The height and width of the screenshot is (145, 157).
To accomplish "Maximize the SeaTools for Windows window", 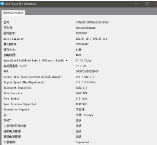I will 147,4.
